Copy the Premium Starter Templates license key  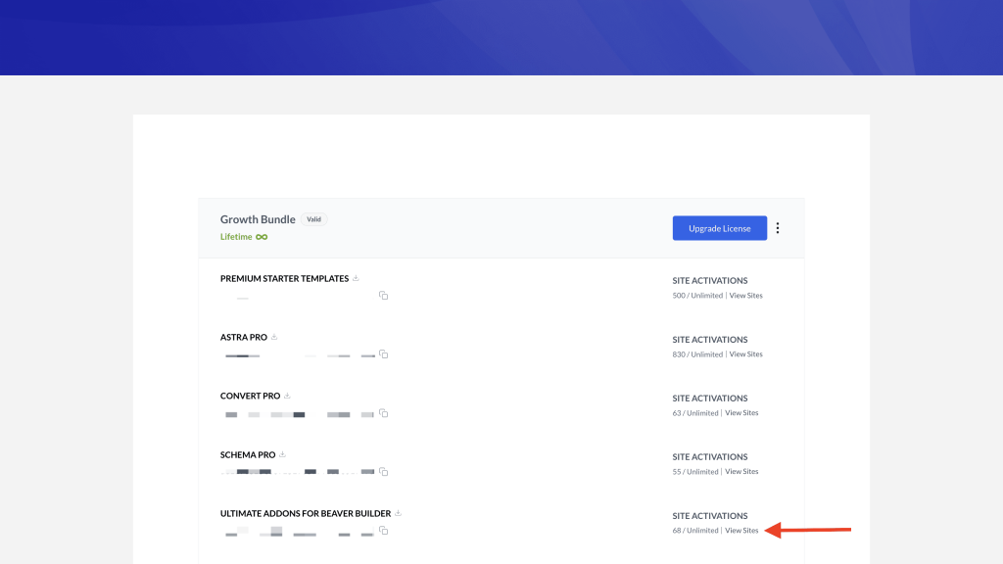(x=384, y=296)
